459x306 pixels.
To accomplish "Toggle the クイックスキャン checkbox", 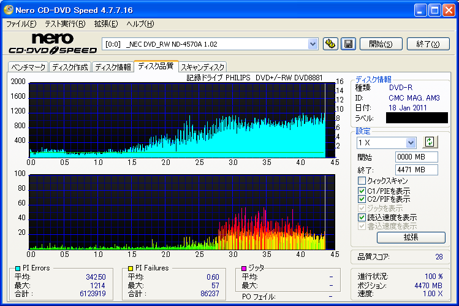I will point(362,180).
